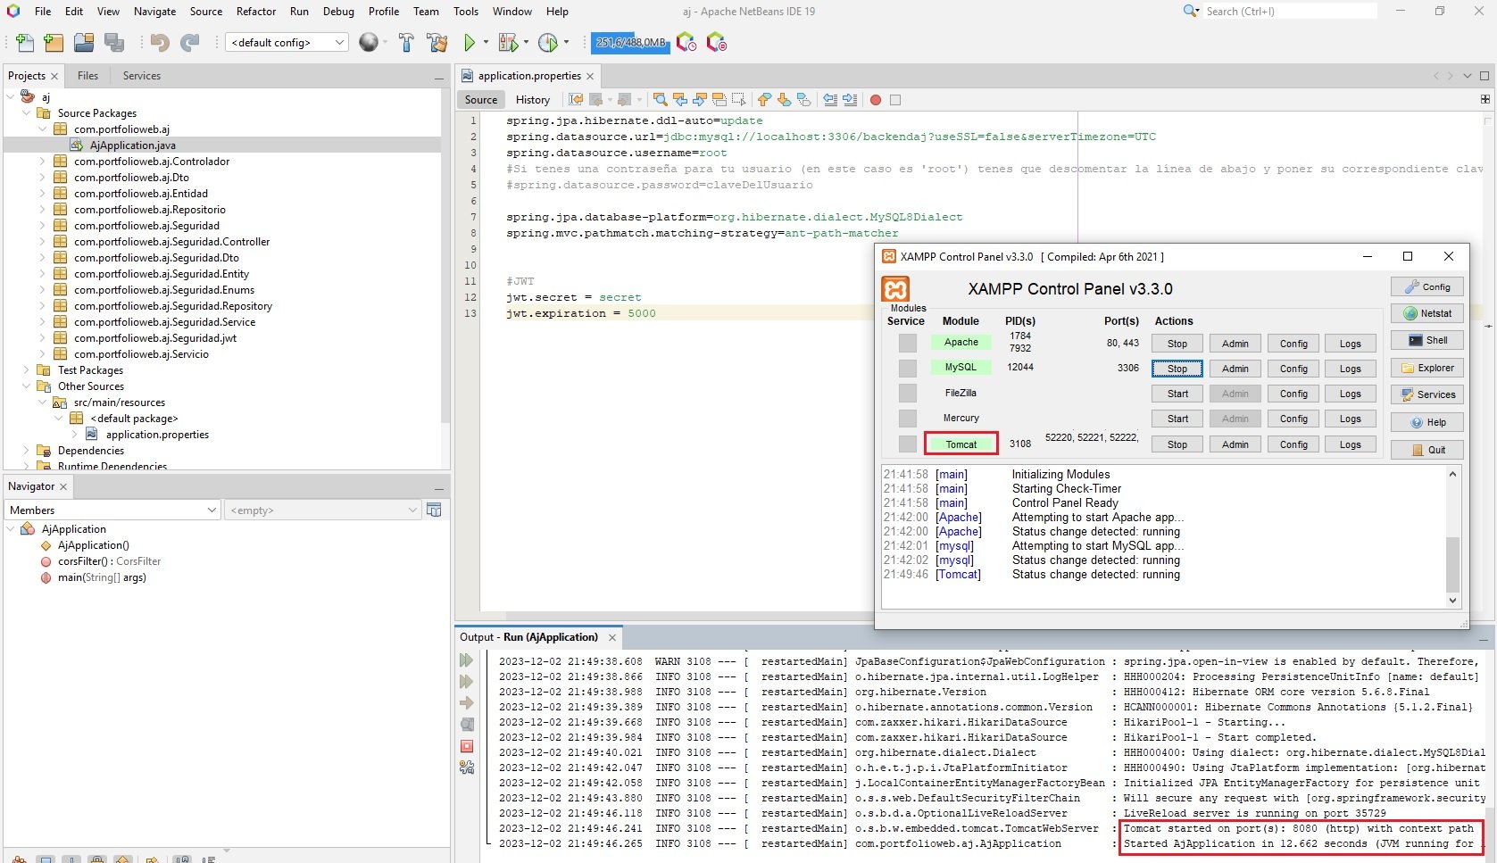The image size is (1497, 863).
Task: Toggle the Tomcat service checkbox in XAMPP
Action: 908,444
